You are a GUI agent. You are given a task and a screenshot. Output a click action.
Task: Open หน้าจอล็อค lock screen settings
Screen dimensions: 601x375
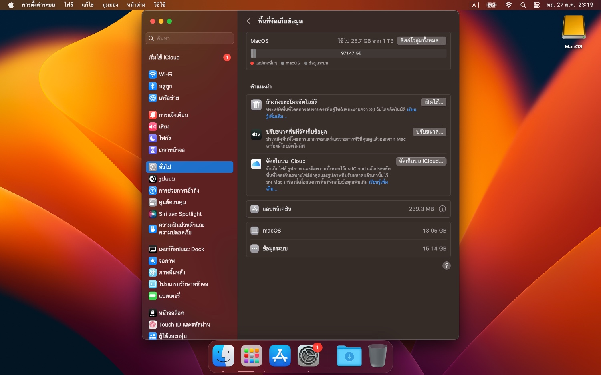pyautogui.click(x=190, y=313)
